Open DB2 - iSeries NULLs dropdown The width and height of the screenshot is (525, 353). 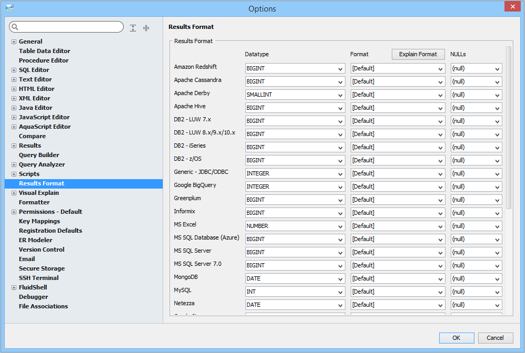[x=476, y=147]
